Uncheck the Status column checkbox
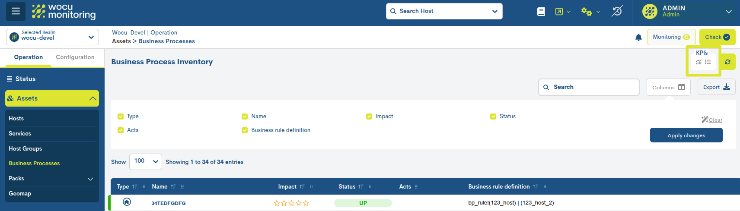The image size is (740, 211). pyautogui.click(x=493, y=117)
